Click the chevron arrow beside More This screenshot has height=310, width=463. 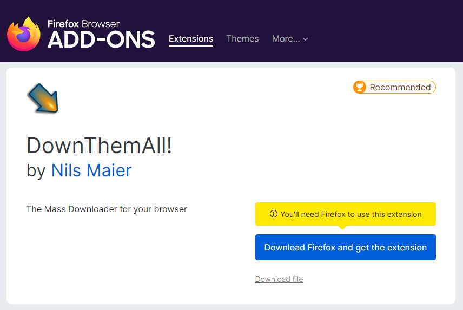(306, 39)
